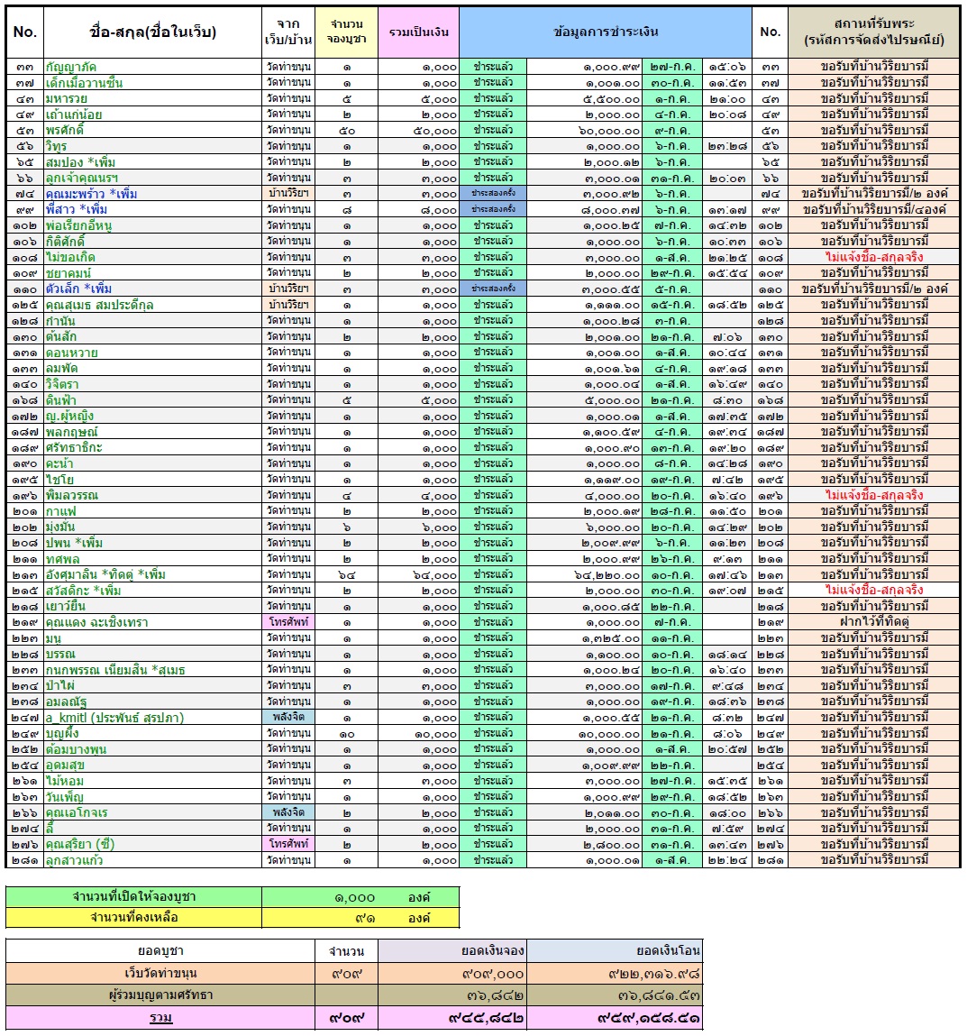The width and height of the screenshot is (967, 1036).
Task: Click summary label 'ผู้ร่วมบุญตามศรัทธา'
Action: [160, 995]
